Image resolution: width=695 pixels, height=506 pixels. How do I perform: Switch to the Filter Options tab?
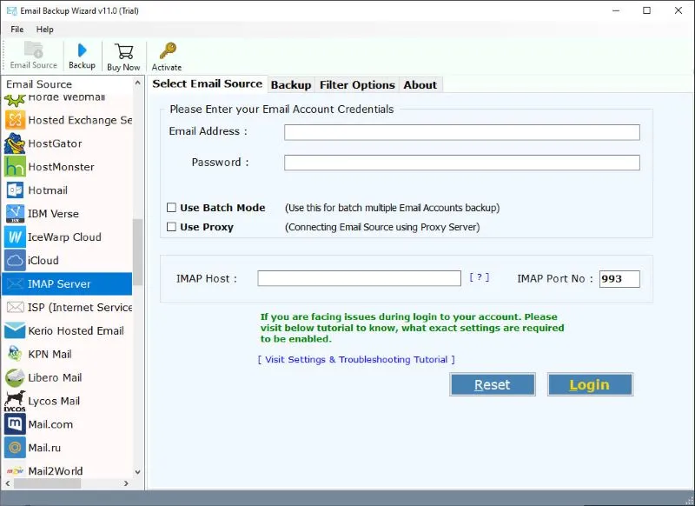[357, 84]
